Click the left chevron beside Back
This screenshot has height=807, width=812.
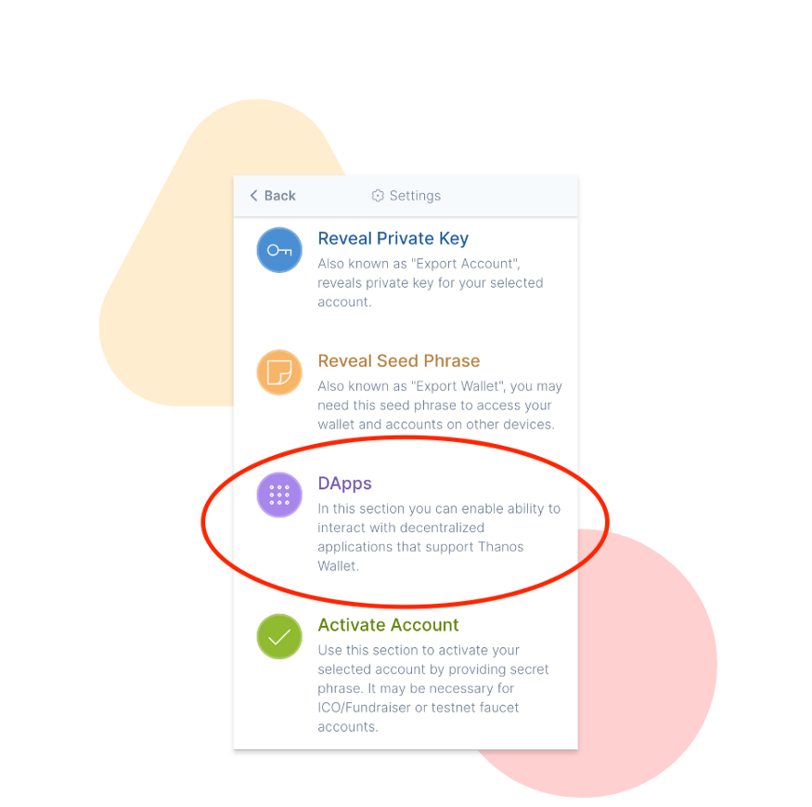[253, 195]
